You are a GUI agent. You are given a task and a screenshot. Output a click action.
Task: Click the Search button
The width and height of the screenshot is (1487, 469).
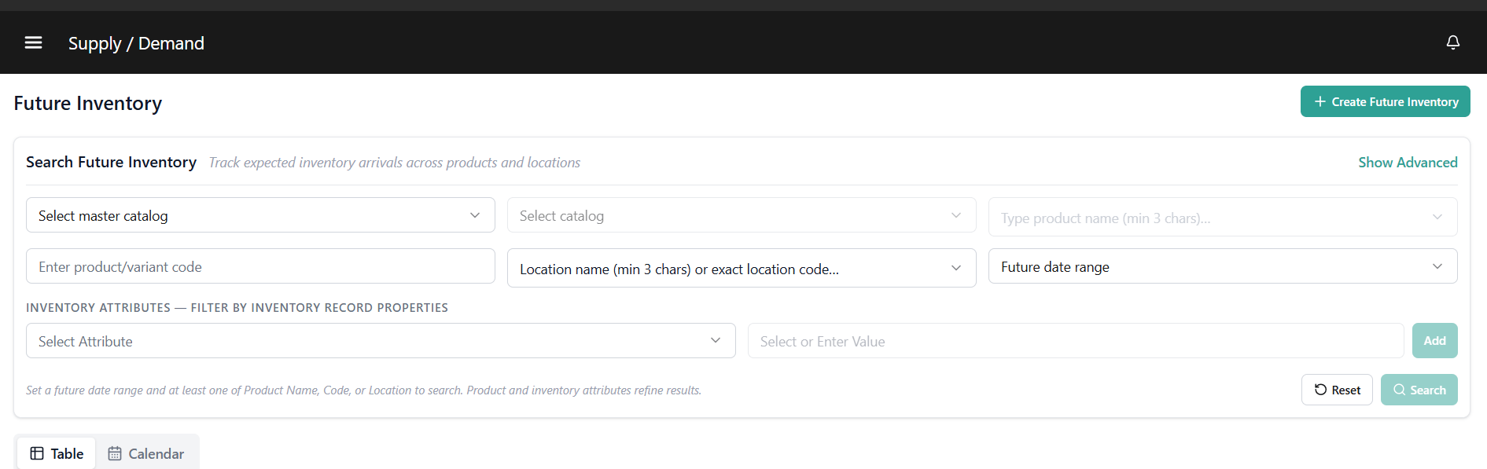pos(1419,390)
